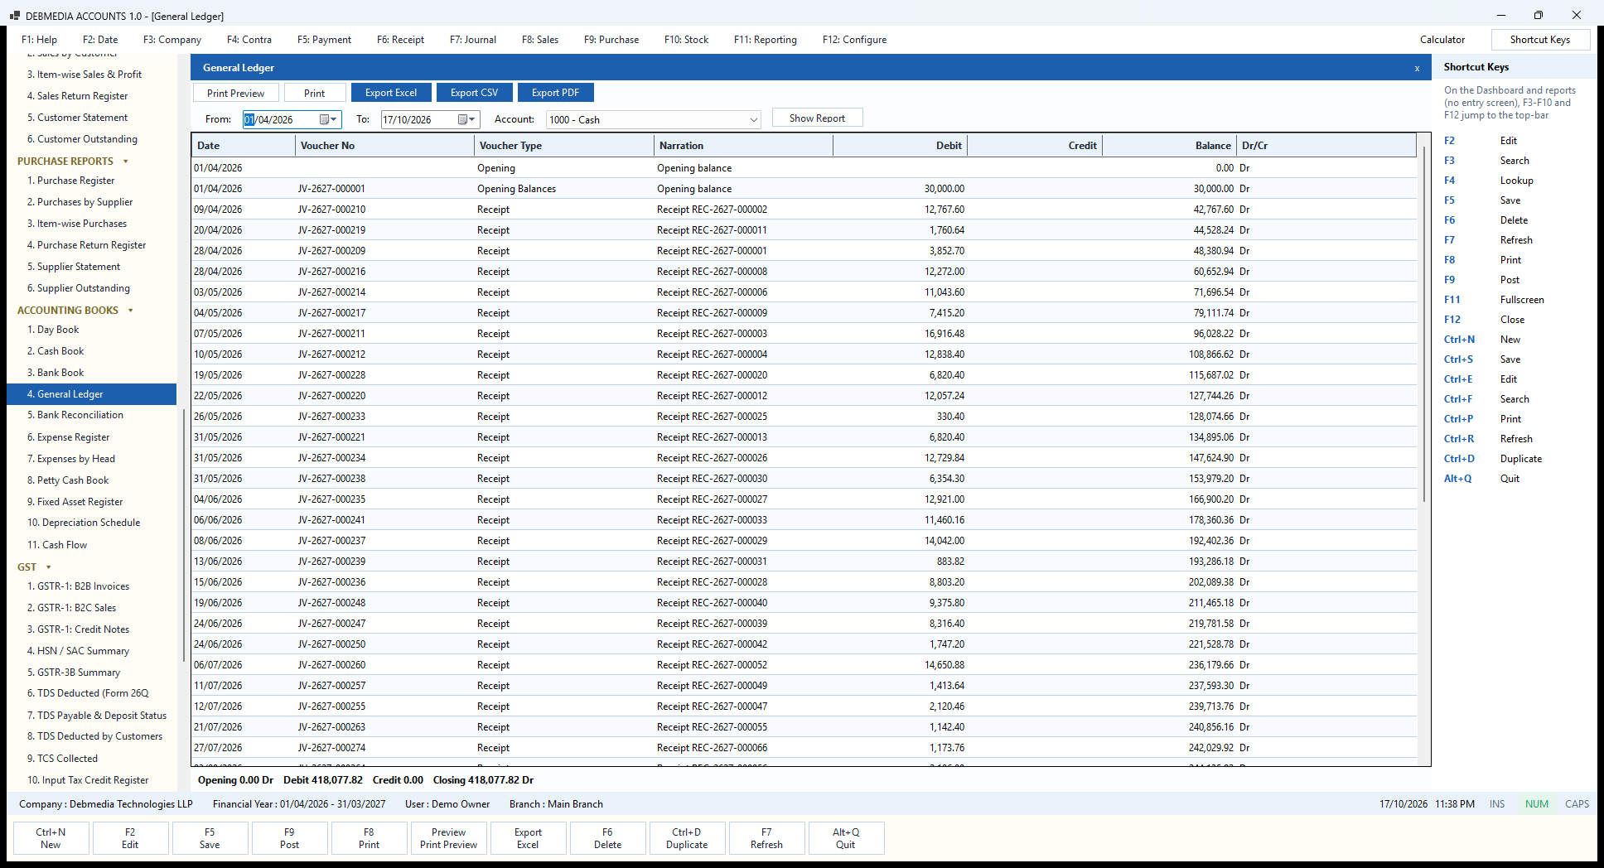Open the From date calendar picker icon
Screen dimensions: 1604x868
(x=324, y=119)
